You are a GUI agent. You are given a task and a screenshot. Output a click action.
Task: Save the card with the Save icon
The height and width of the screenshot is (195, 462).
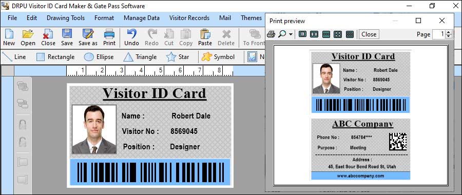coord(67,34)
